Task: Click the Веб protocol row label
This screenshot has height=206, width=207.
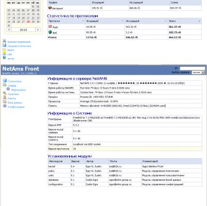Action: [55, 32]
